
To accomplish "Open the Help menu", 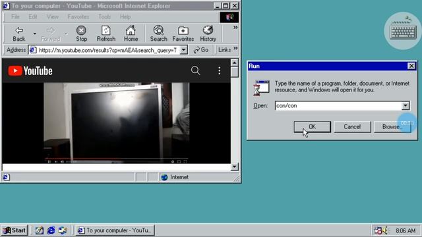I will point(125,17).
